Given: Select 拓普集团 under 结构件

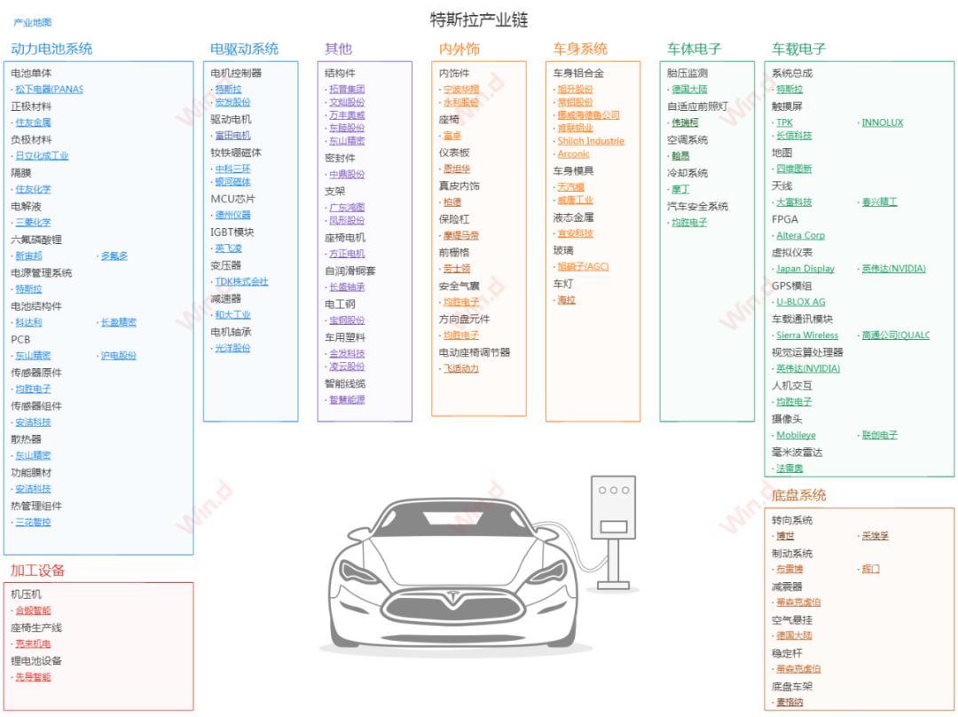Looking at the screenshot, I should (347, 90).
